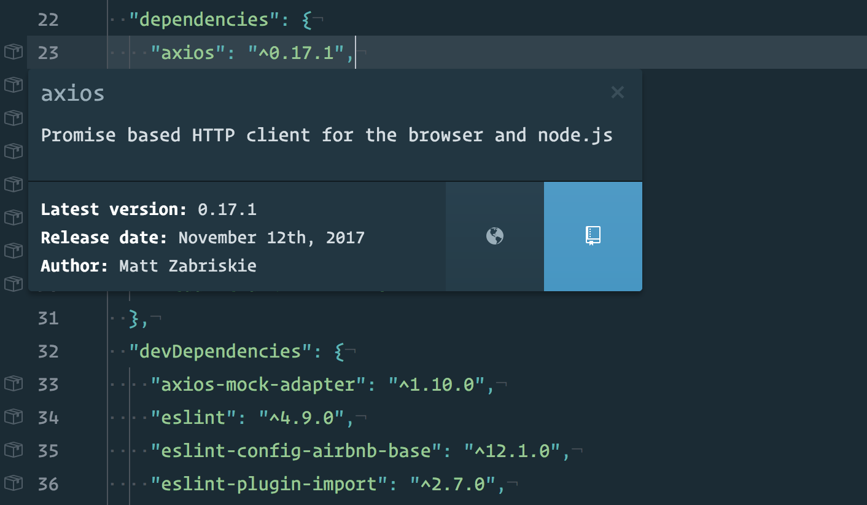867x505 pixels.
Task: Click gutter package icon left of tooltip title
Action: (14, 85)
